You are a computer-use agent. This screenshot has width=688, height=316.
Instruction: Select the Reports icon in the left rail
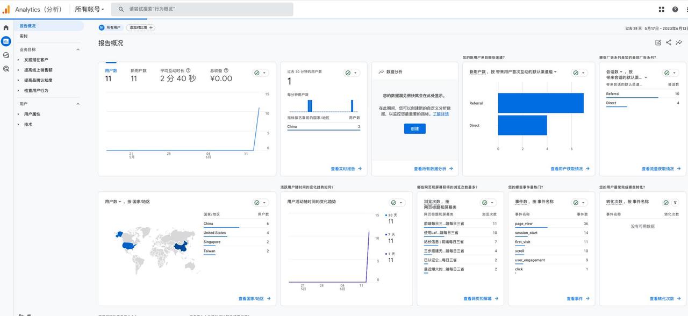pyautogui.click(x=6, y=41)
